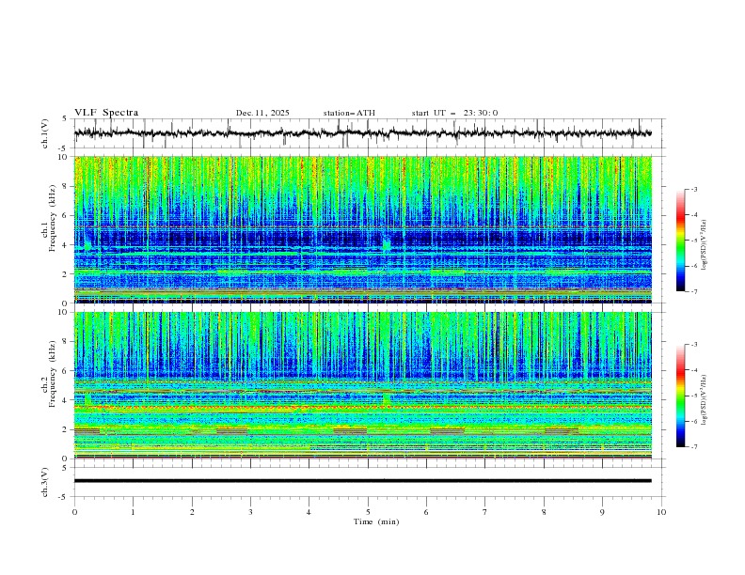Select the date label "Dec. 11, 2025"

click(262, 113)
